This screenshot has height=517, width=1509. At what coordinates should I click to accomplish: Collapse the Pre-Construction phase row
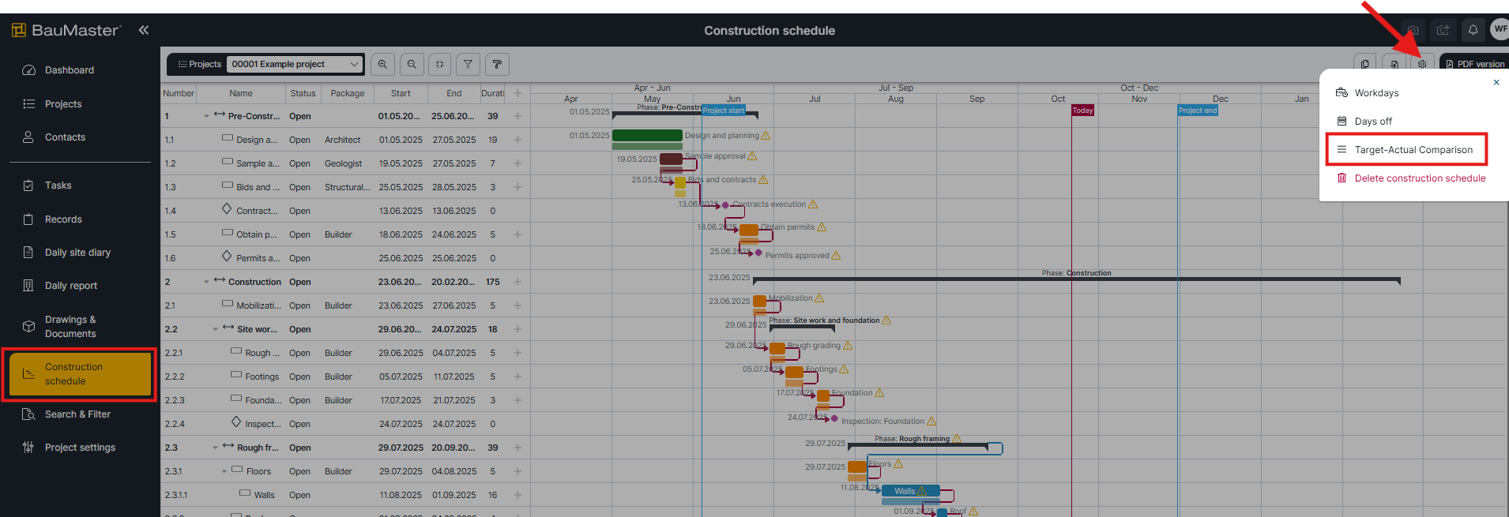[x=206, y=116]
